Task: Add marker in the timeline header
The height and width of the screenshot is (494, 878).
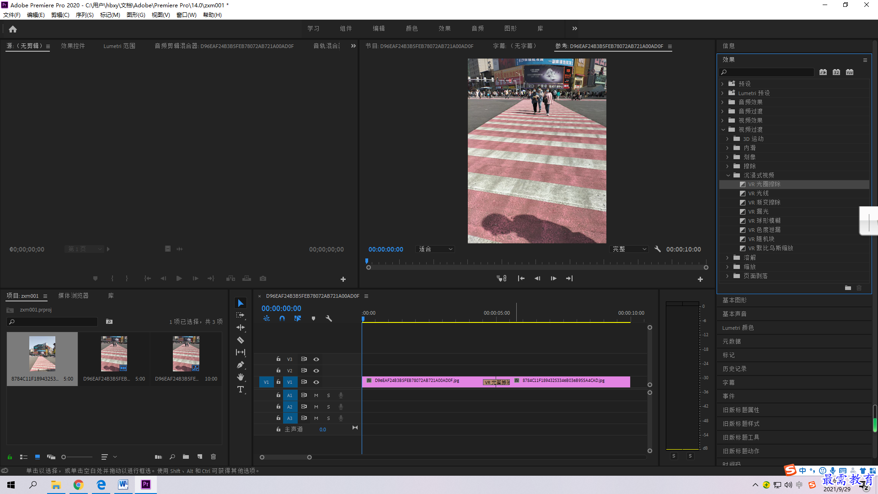Action: [x=313, y=318]
